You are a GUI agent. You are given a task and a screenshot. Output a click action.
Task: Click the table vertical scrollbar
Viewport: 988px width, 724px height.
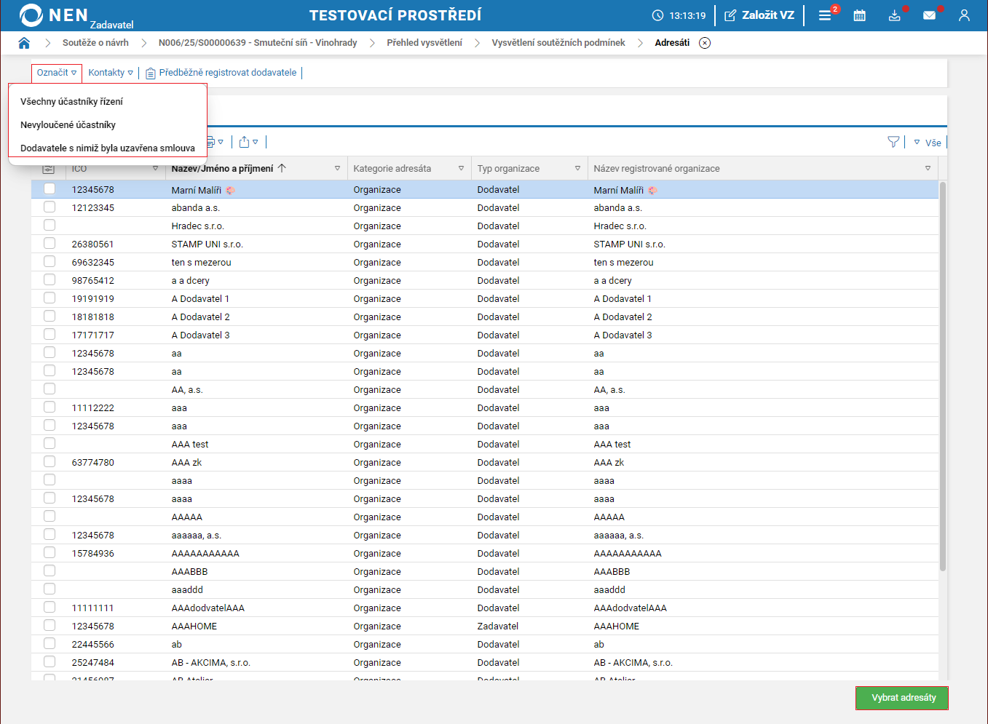click(943, 378)
